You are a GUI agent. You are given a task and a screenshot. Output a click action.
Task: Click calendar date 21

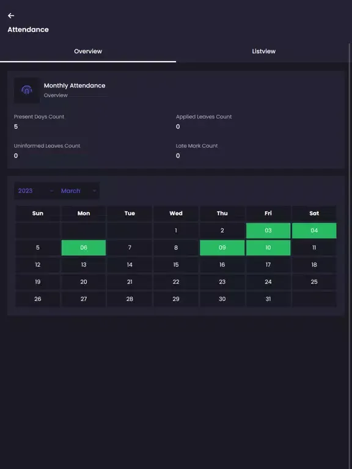click(130, 282)
